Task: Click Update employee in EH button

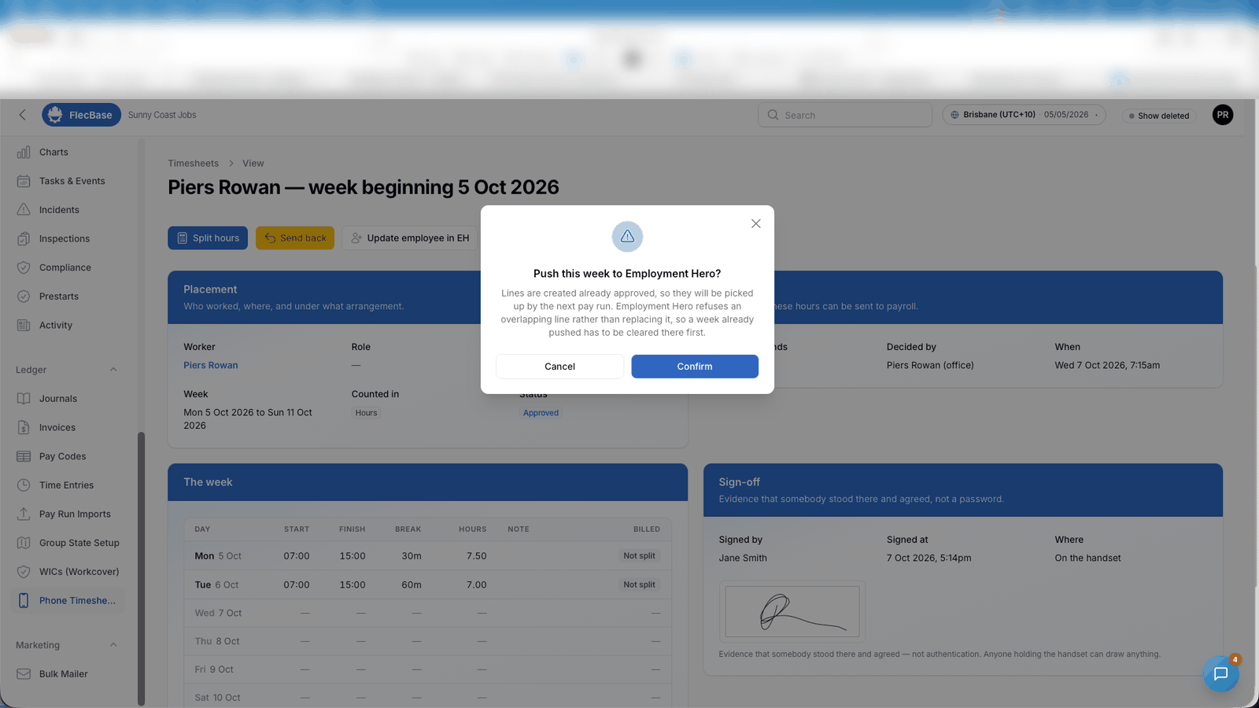Action: click(410, 238)
